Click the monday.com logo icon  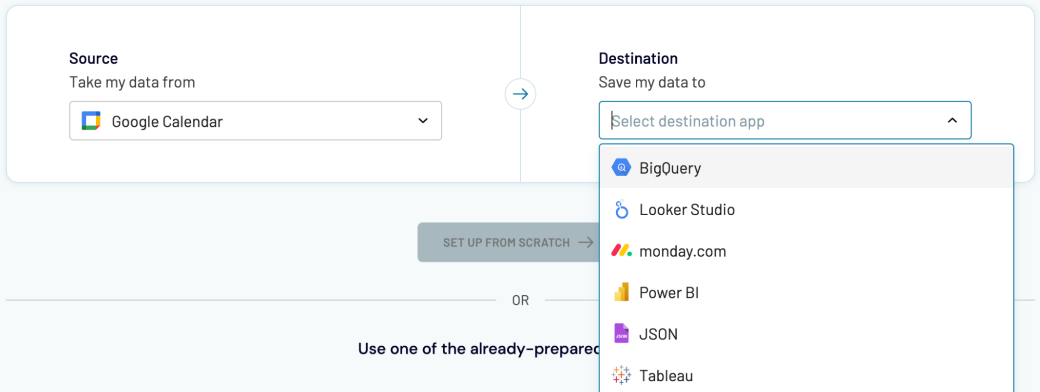click(x=621, y=251)
